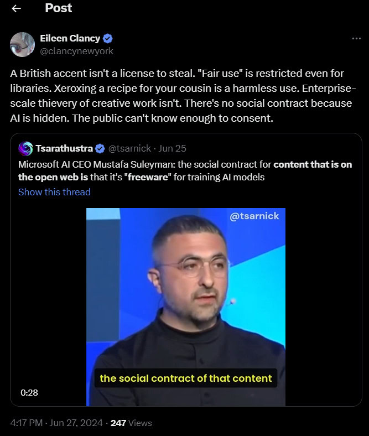
Task: Click the post timestamp 4:17 PM Jun 27, 2024
Action: [x=56, y=423]
